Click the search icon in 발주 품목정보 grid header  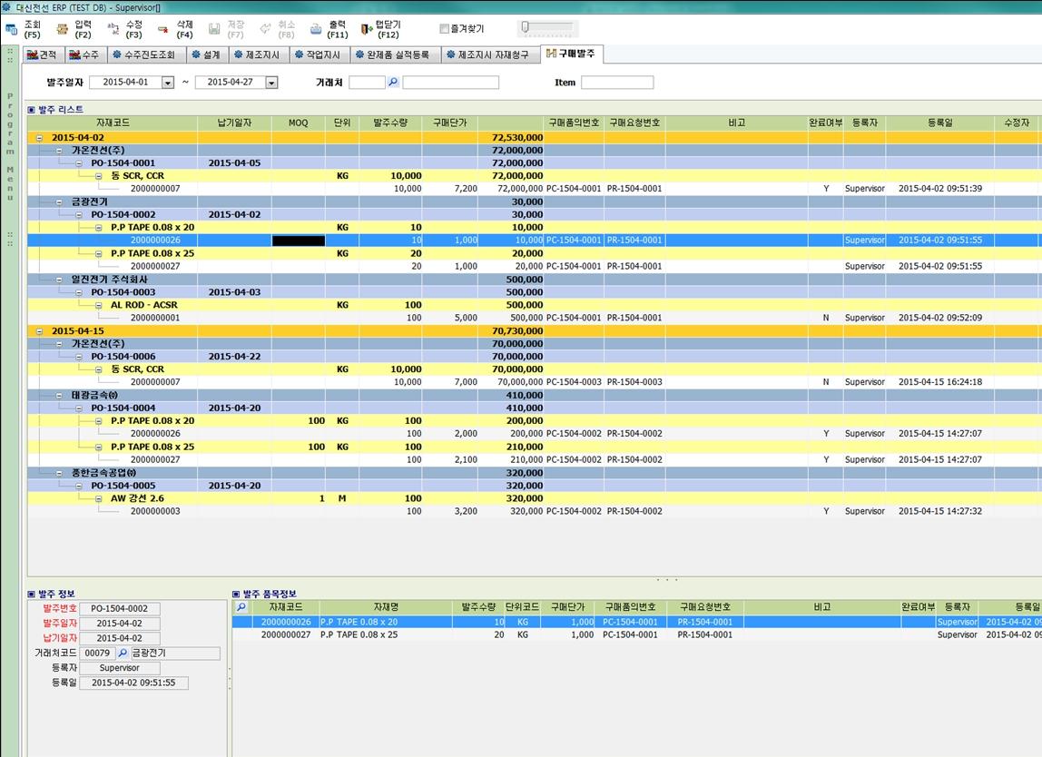click(241, 607)
